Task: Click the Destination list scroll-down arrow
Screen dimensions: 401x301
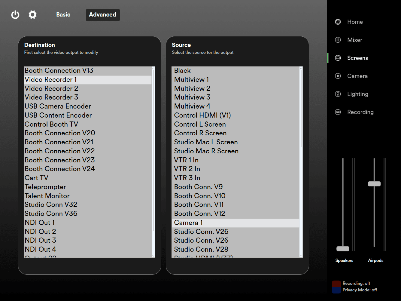Action: pos(153,256)
